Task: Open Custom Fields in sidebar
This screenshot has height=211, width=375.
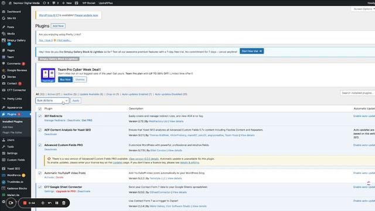Action: coord(16,160)
